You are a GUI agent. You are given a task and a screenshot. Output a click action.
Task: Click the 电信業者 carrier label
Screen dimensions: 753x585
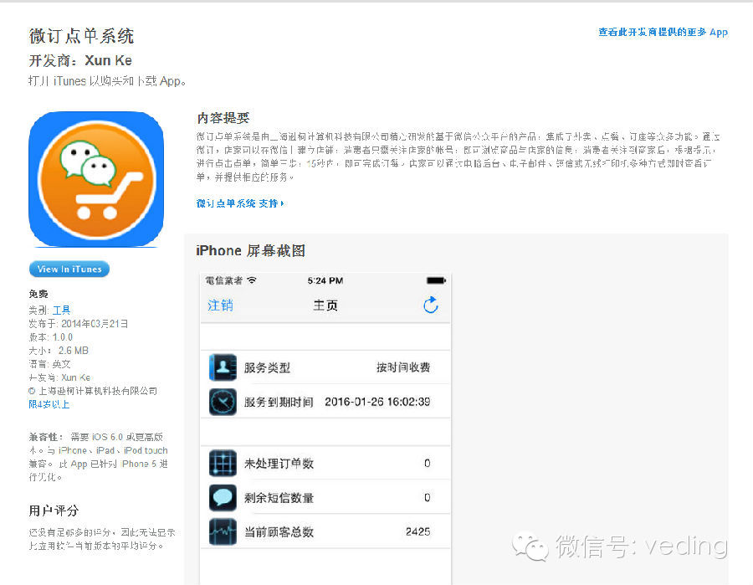point(223,280)
